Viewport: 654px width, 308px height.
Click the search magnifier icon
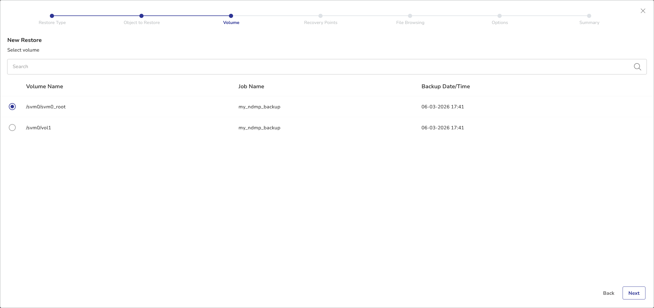tap(637, 67)
